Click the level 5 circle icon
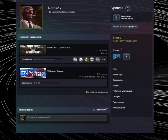This screenshot has height=140, width=168. click(x=128, y=8)
